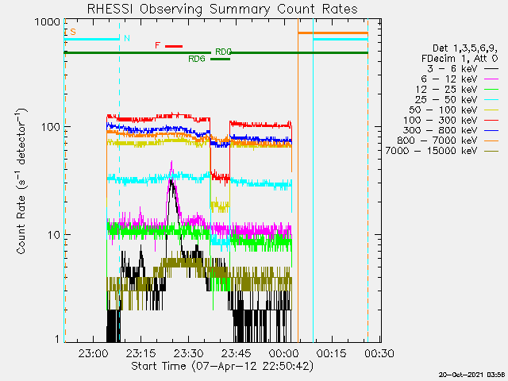Click the '23:45' time axis label
Viewport: 508px width, 381px height.
pyautogui.click(x=237, y=353)
